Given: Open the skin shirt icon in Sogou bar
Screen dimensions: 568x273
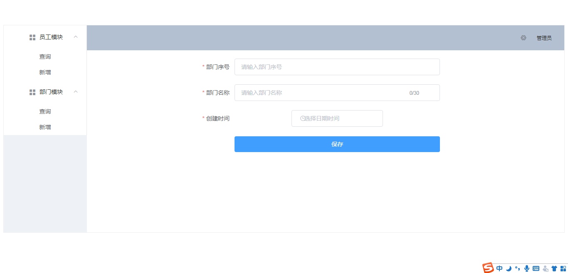Looking at the screenshot, I should click(x=554, y=268).
